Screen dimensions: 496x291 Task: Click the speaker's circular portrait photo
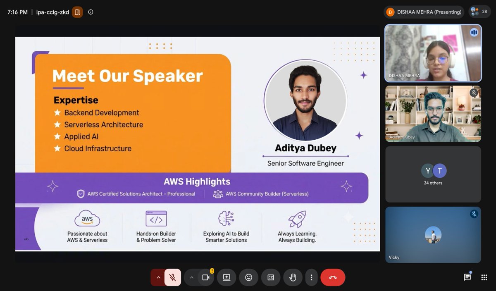click(305, 100)
